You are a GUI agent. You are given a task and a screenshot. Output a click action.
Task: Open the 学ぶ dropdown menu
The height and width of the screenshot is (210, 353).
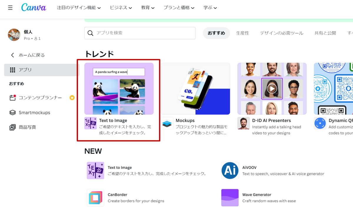coord(210,8)
